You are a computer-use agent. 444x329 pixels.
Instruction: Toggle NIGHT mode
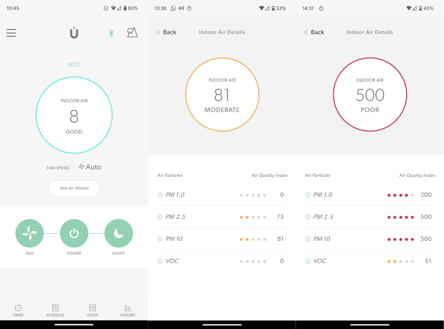118,233
